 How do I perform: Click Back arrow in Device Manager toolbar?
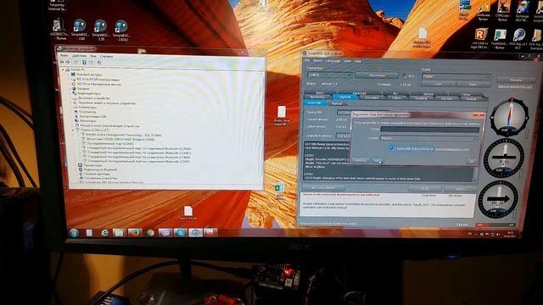(x=62, y=62)
